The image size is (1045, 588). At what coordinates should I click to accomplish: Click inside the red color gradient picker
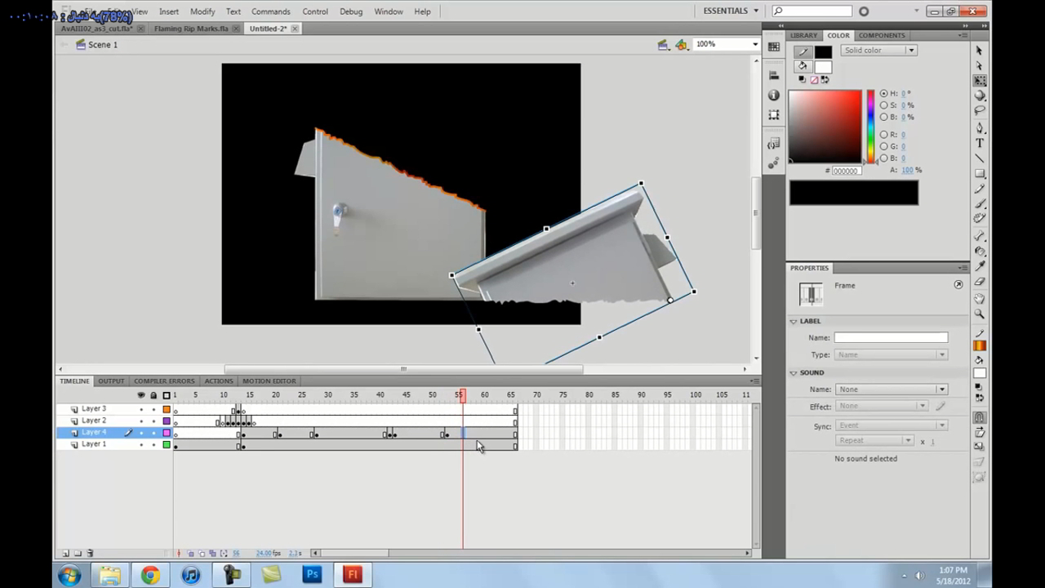pos(825,127)
